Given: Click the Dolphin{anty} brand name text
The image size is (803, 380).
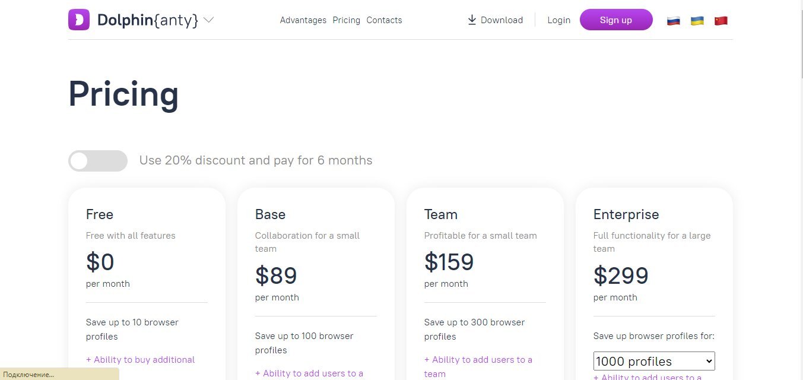Looking at the screenshot, I should 147,20.
